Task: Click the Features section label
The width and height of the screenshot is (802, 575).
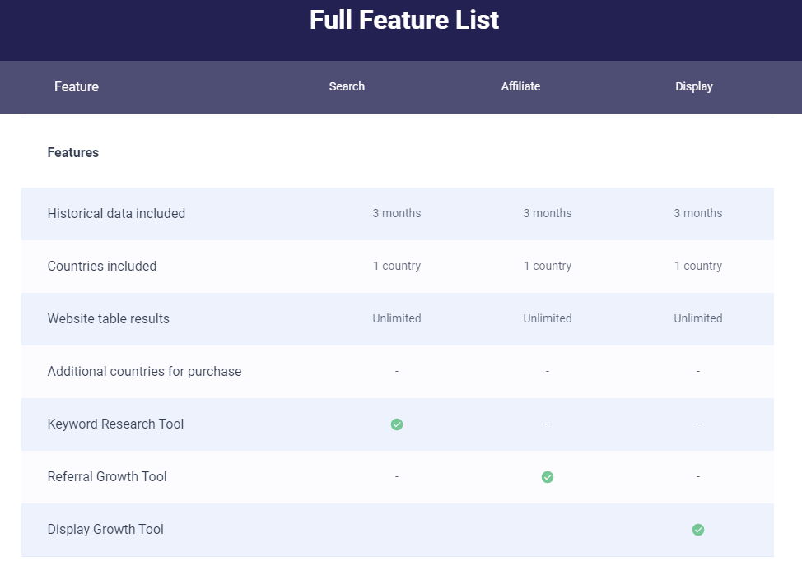Action: (73, 153)
